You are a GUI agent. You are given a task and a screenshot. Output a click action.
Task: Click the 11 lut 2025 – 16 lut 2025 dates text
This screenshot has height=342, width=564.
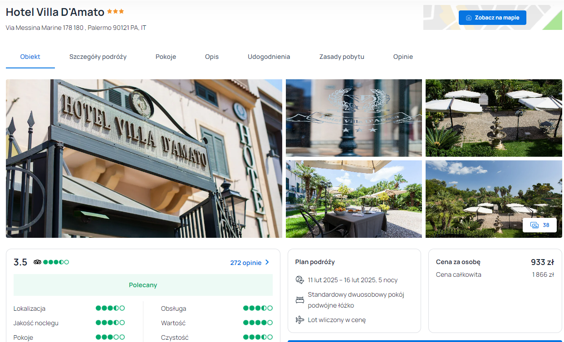pyautogui.click(x=353, y=280)
